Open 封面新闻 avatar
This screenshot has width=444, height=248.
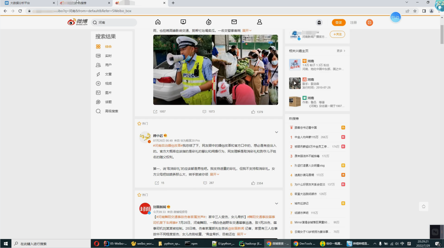(x=145, y=208)
